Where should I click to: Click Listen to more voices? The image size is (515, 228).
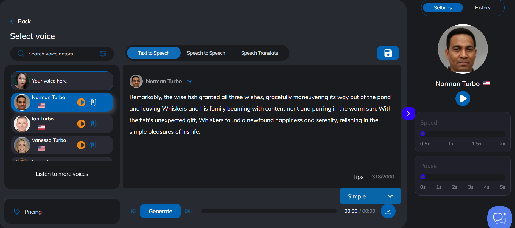click(62, 174)
